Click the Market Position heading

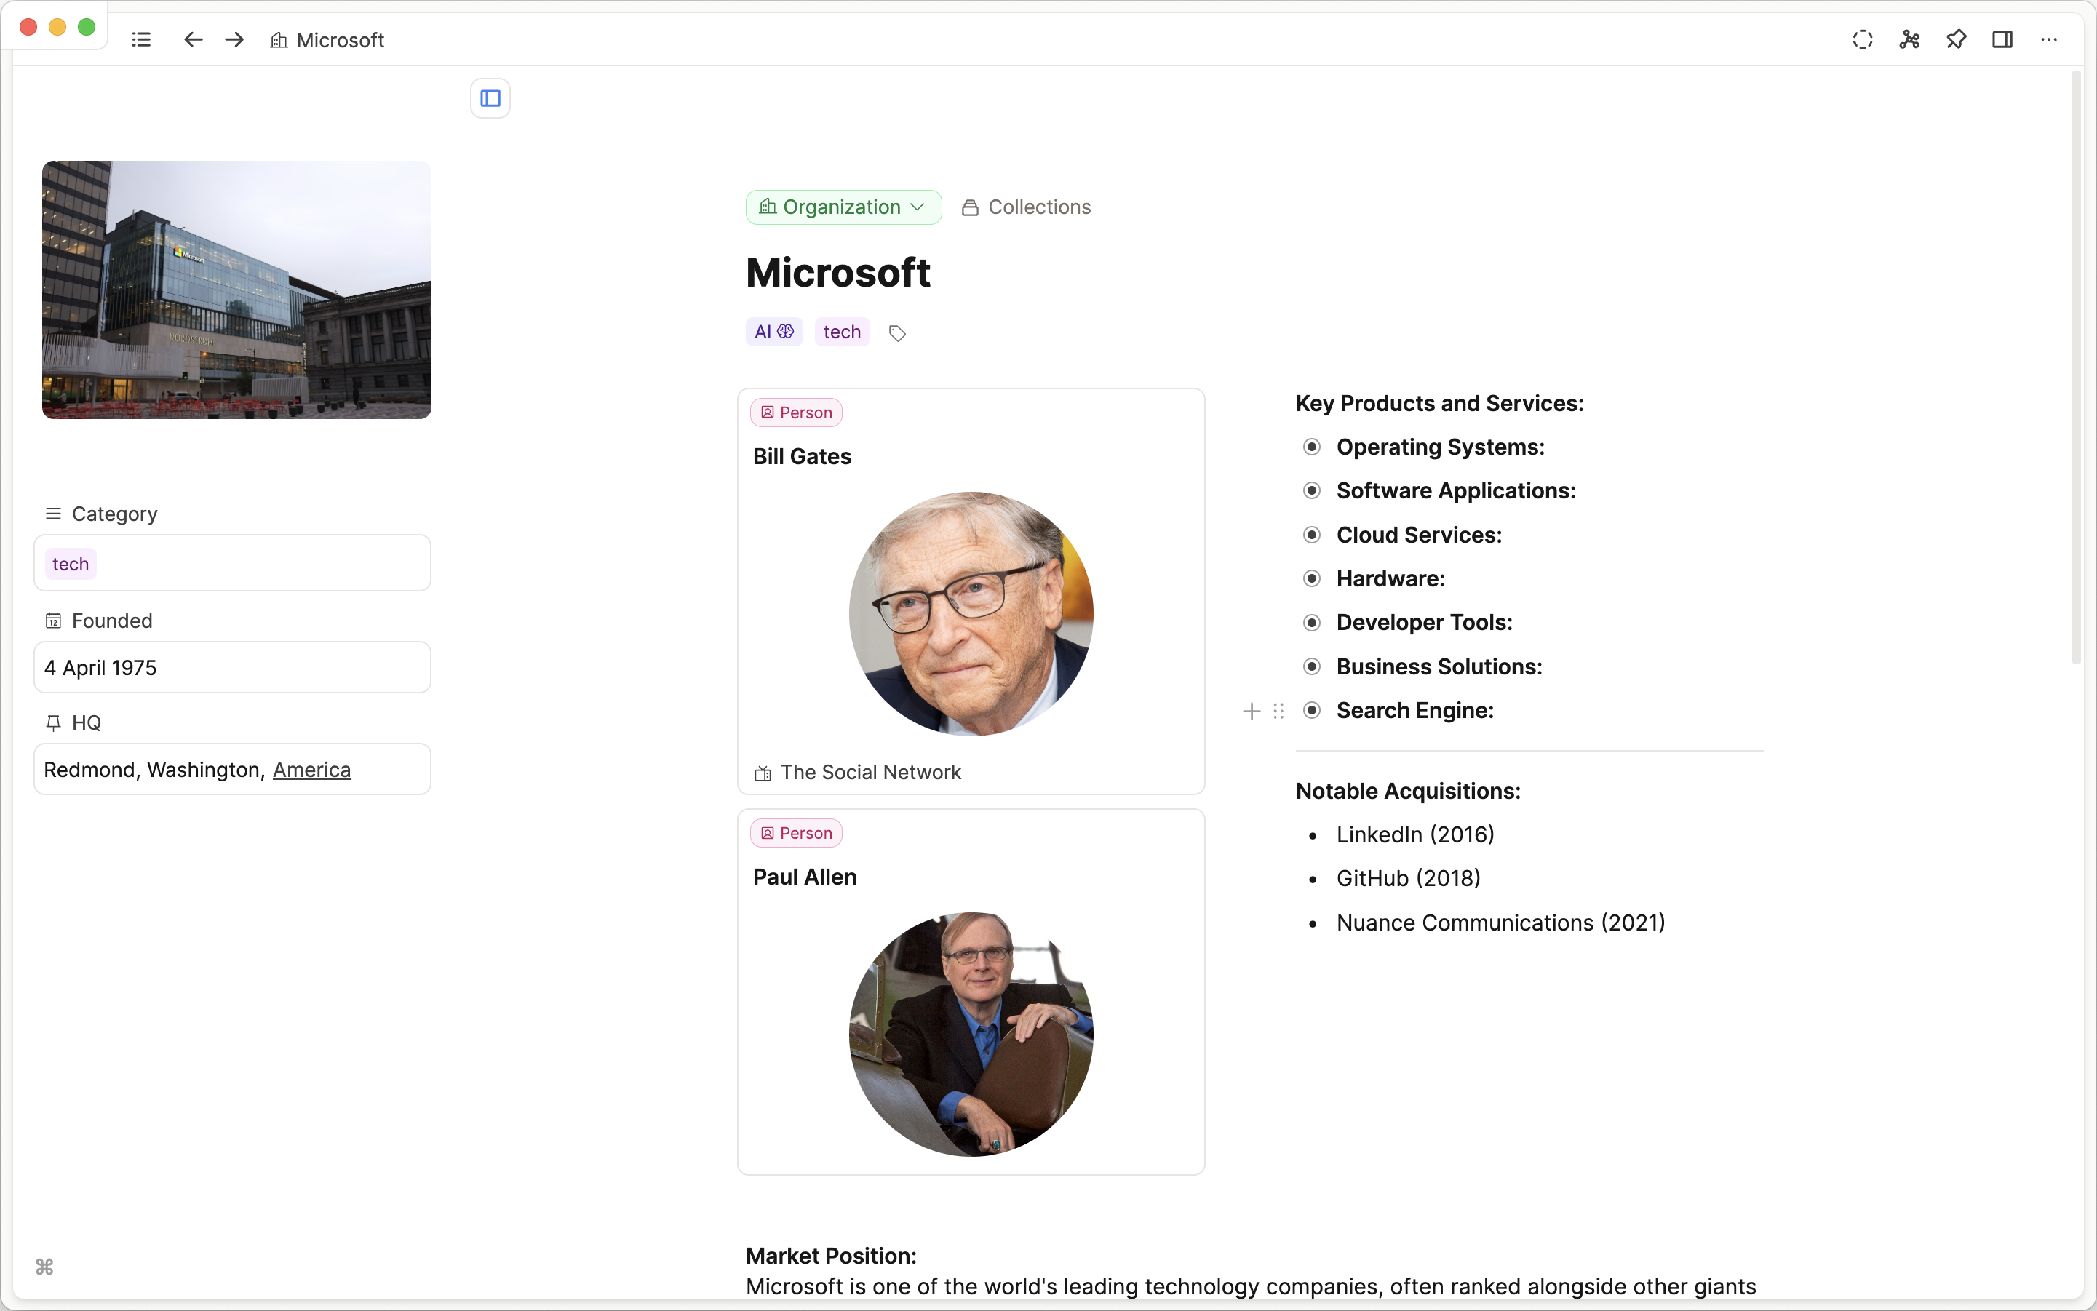(831, 1256)
